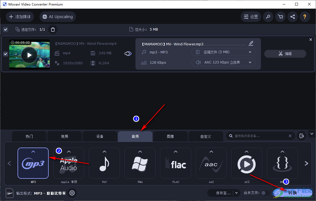This screenshot has width=316, height=201.
Task: Switch to the 图像 tab
Action: coord(171,136)
